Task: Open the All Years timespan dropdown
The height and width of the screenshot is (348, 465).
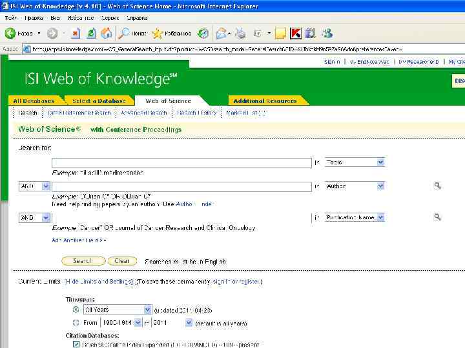Action: point(147,309)
